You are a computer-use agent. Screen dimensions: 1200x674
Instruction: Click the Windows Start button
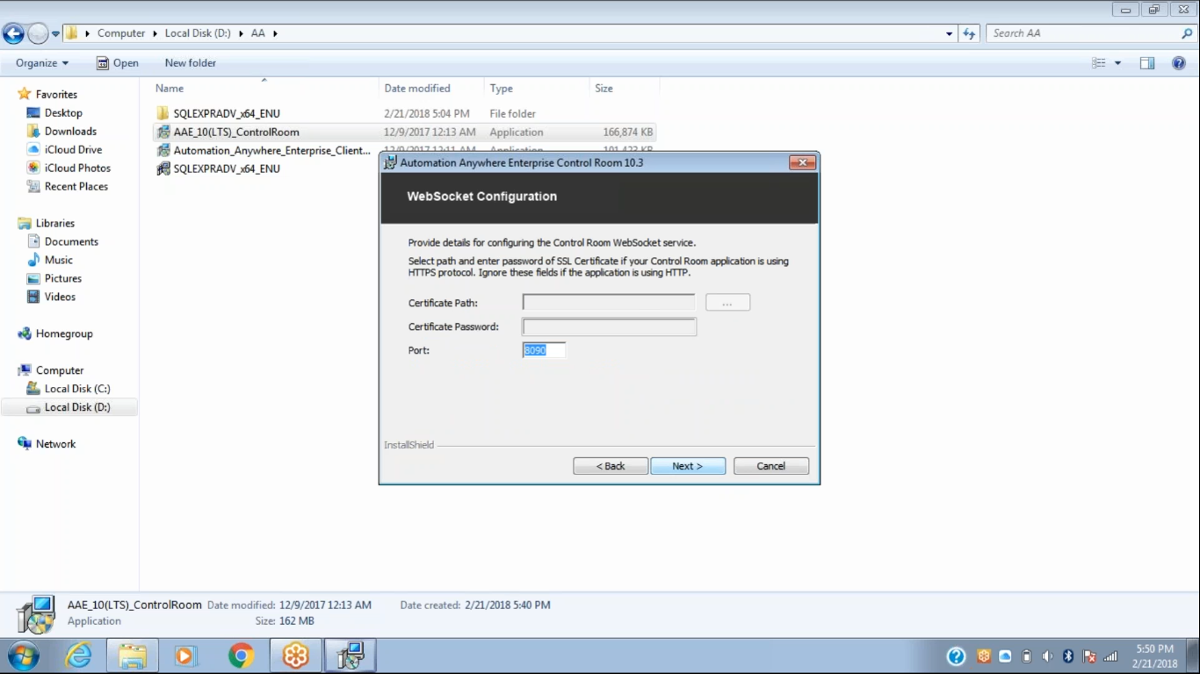click(24, 656)
